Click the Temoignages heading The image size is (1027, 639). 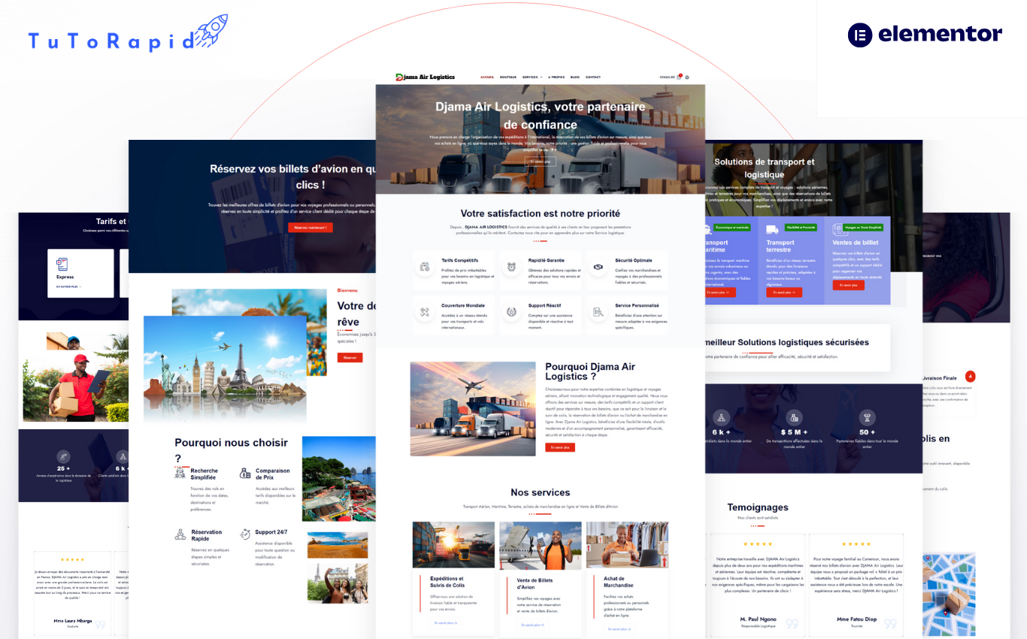758,507
